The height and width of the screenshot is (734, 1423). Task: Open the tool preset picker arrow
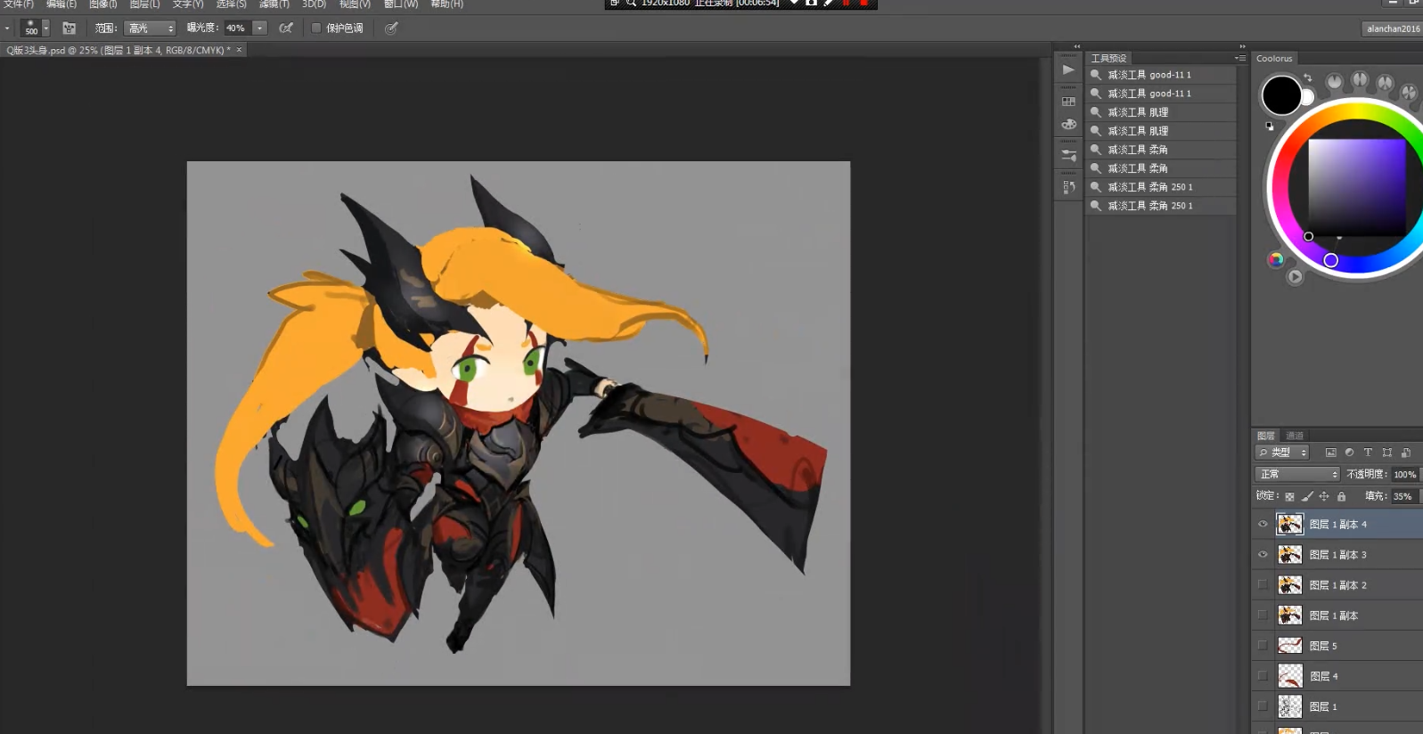(x=7, y=29)
